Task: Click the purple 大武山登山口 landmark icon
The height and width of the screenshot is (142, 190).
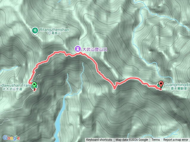Action: [78, 49]
